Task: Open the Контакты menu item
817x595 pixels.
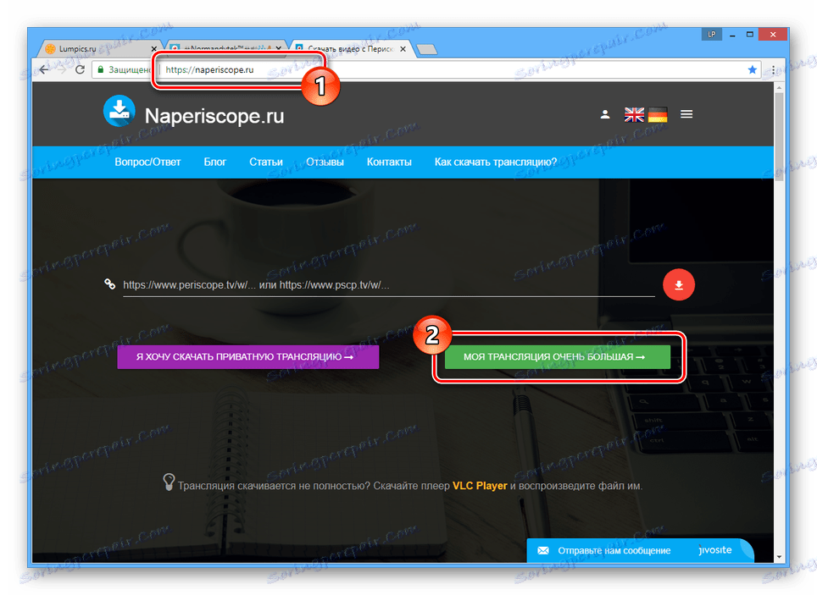Action: coord(389,162)
